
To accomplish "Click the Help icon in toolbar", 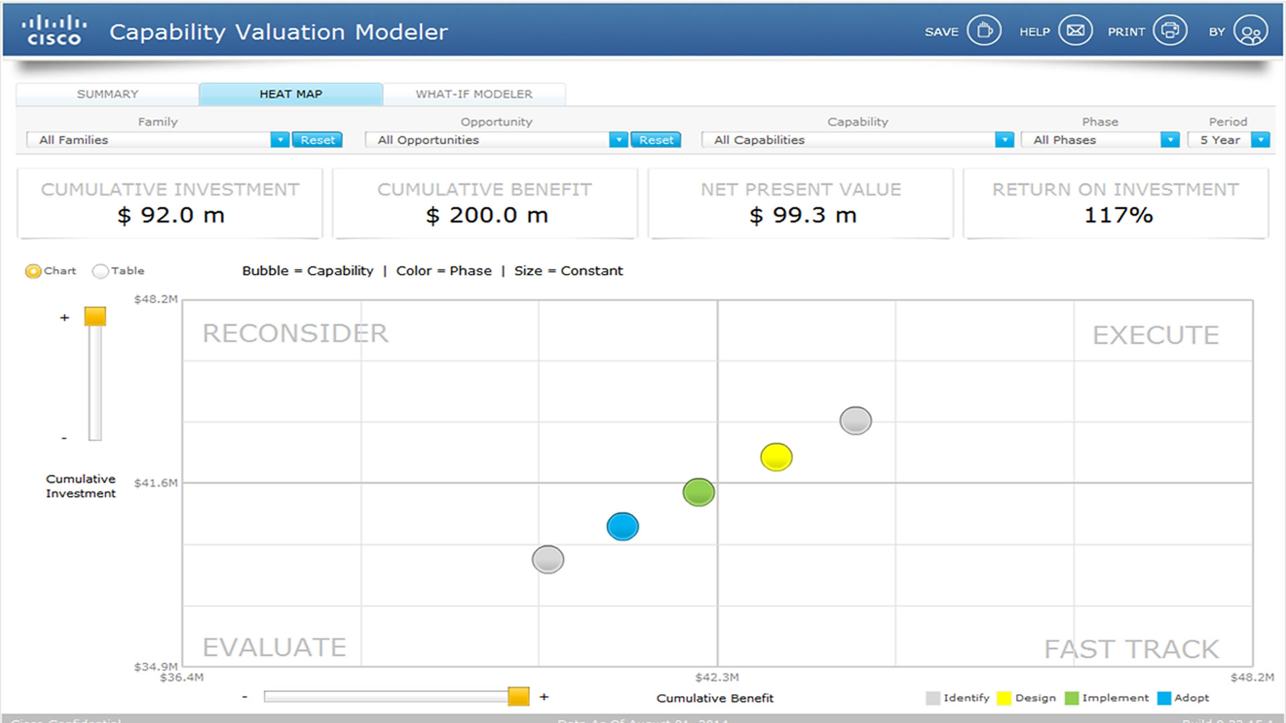I will click(x=1076, y=31).
